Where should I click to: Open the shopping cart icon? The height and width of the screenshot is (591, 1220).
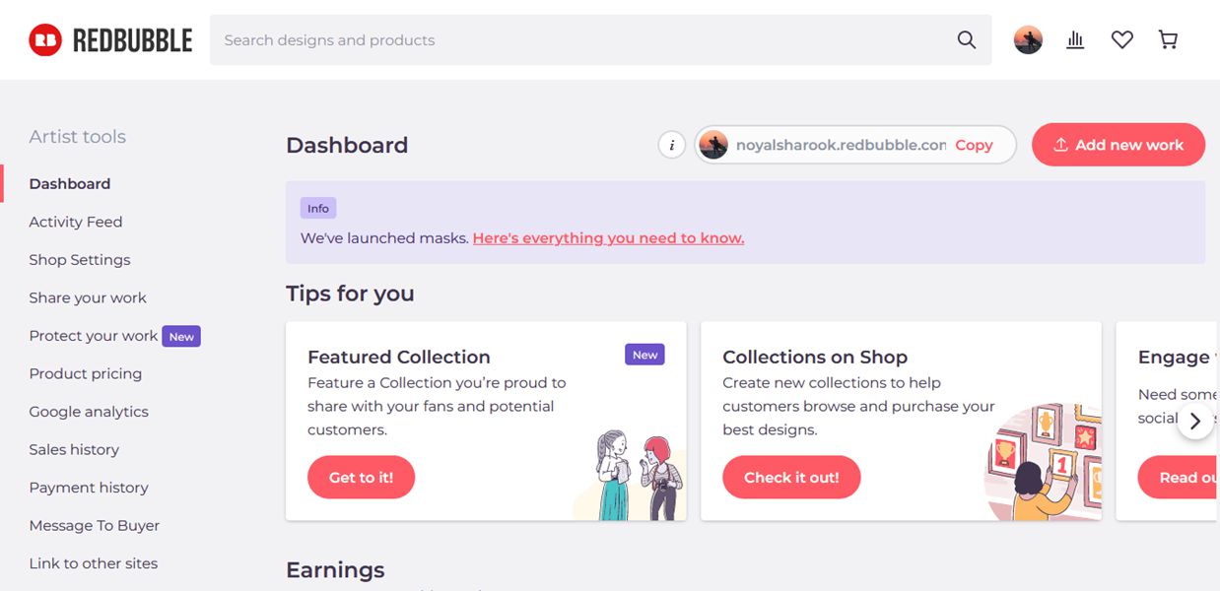tap(1168, 40)
